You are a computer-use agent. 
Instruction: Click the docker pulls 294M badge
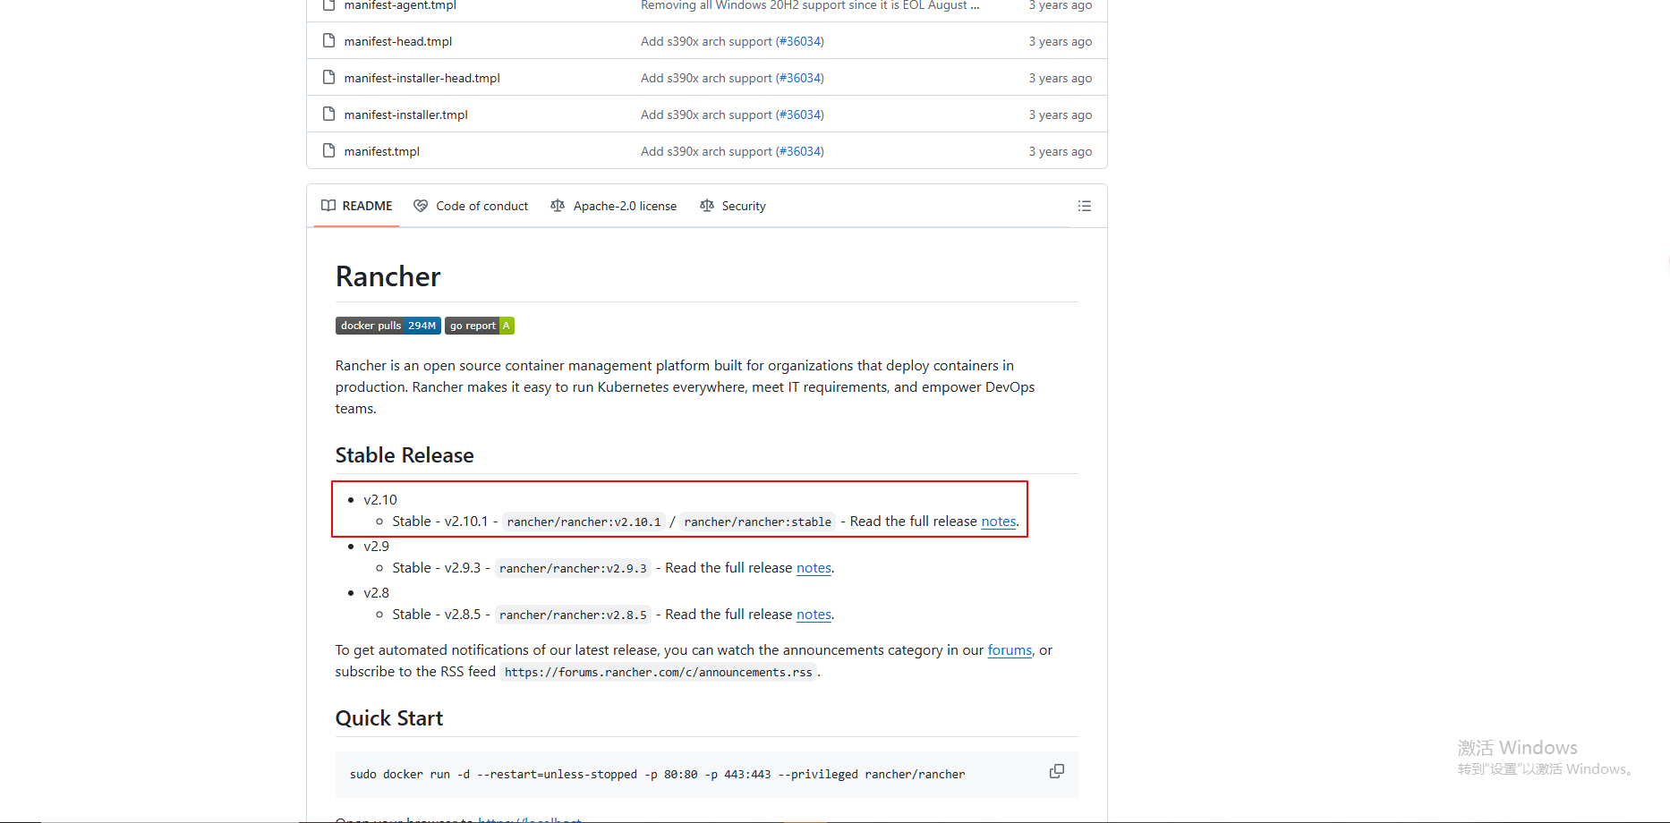pos(388,326)
